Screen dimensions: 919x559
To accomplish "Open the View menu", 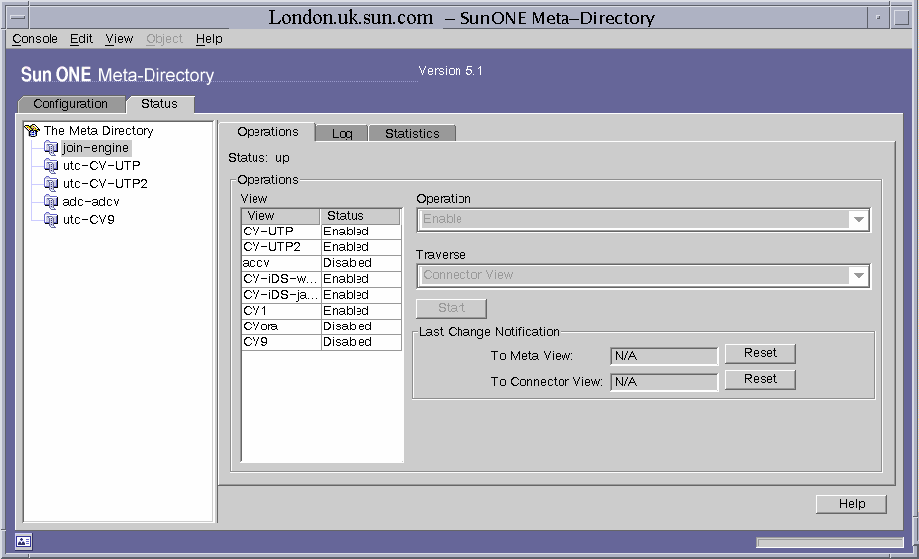I will (x=119, y=39).
